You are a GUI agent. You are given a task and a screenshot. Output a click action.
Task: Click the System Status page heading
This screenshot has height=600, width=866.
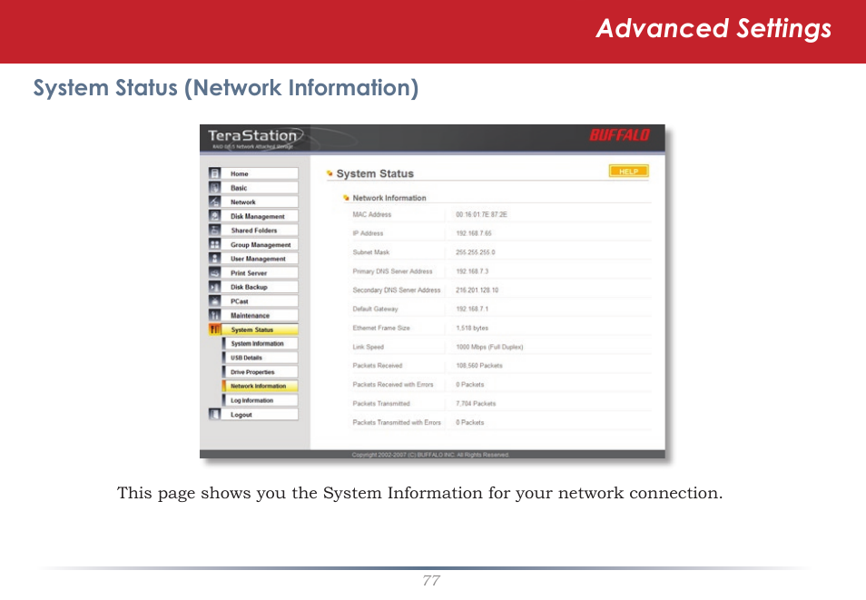(x=375, y=173)
